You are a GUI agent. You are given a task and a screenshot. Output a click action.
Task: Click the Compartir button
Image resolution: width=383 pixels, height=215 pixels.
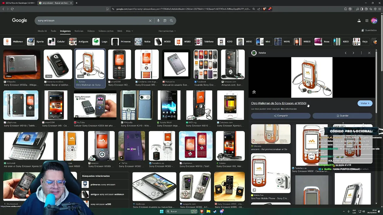tap(281, 116)
